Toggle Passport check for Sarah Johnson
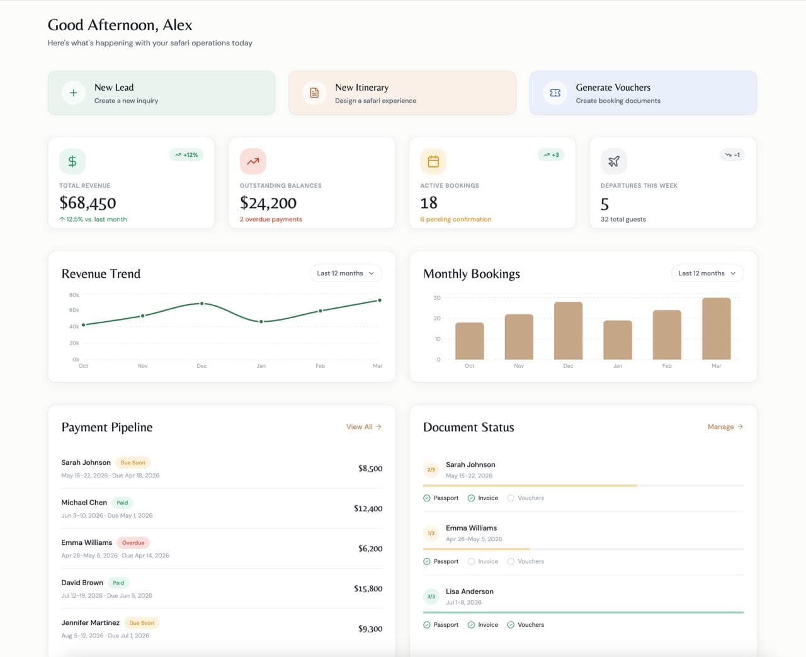This screenshot has height=657, width=806. [427, 498]
